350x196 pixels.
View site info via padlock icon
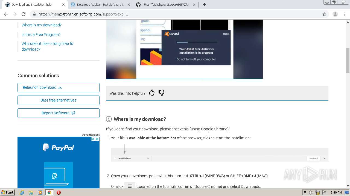pyautogui.click(x=34, y=14)
